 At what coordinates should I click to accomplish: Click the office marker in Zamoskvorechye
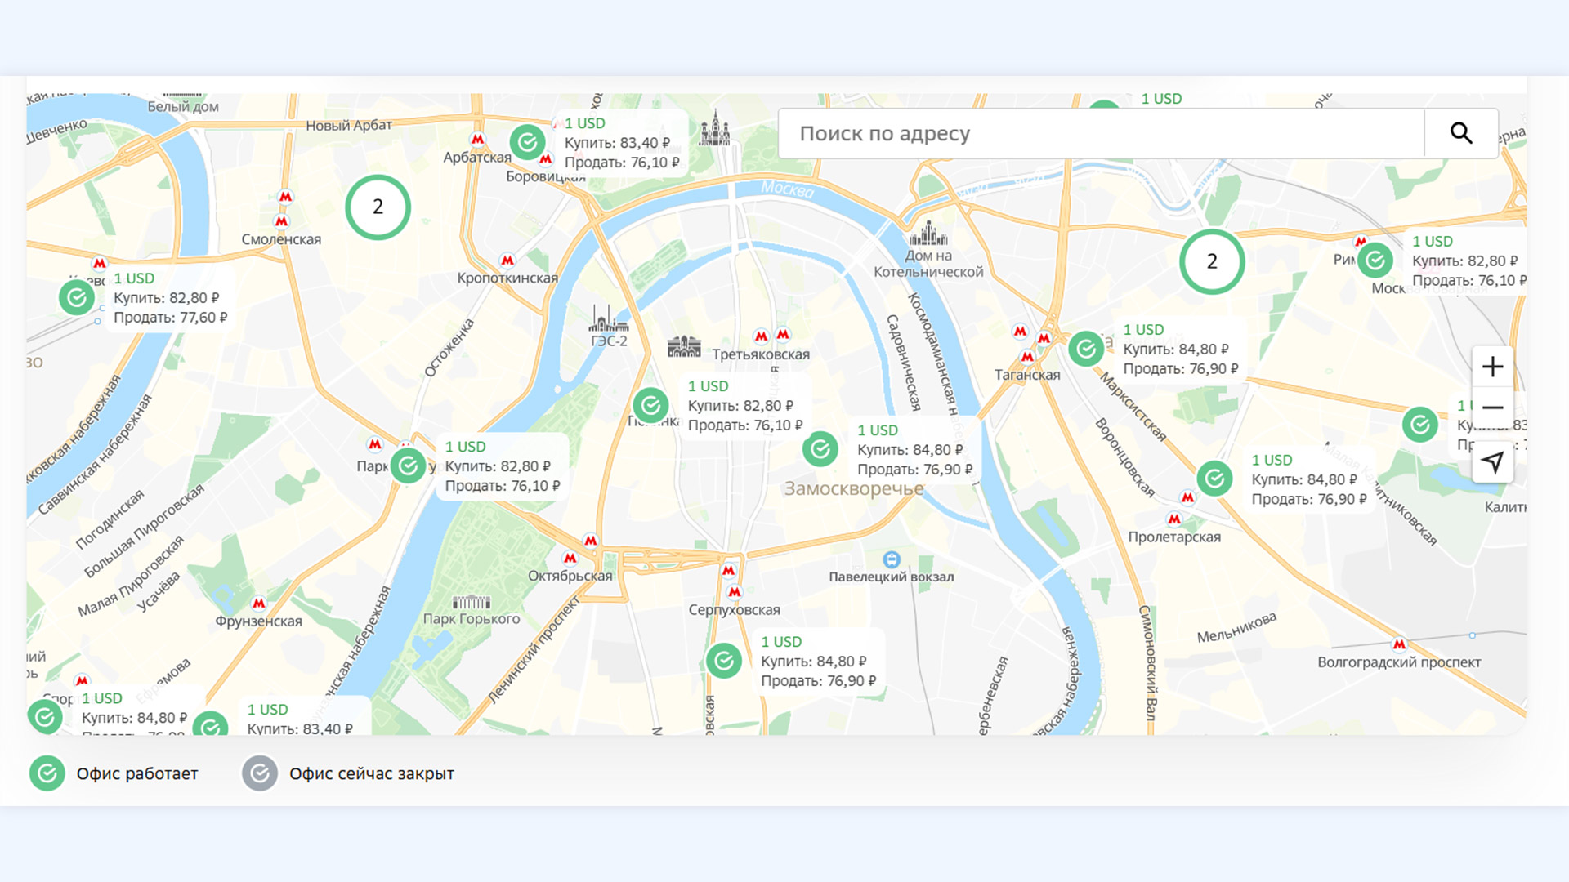point(820,449)
